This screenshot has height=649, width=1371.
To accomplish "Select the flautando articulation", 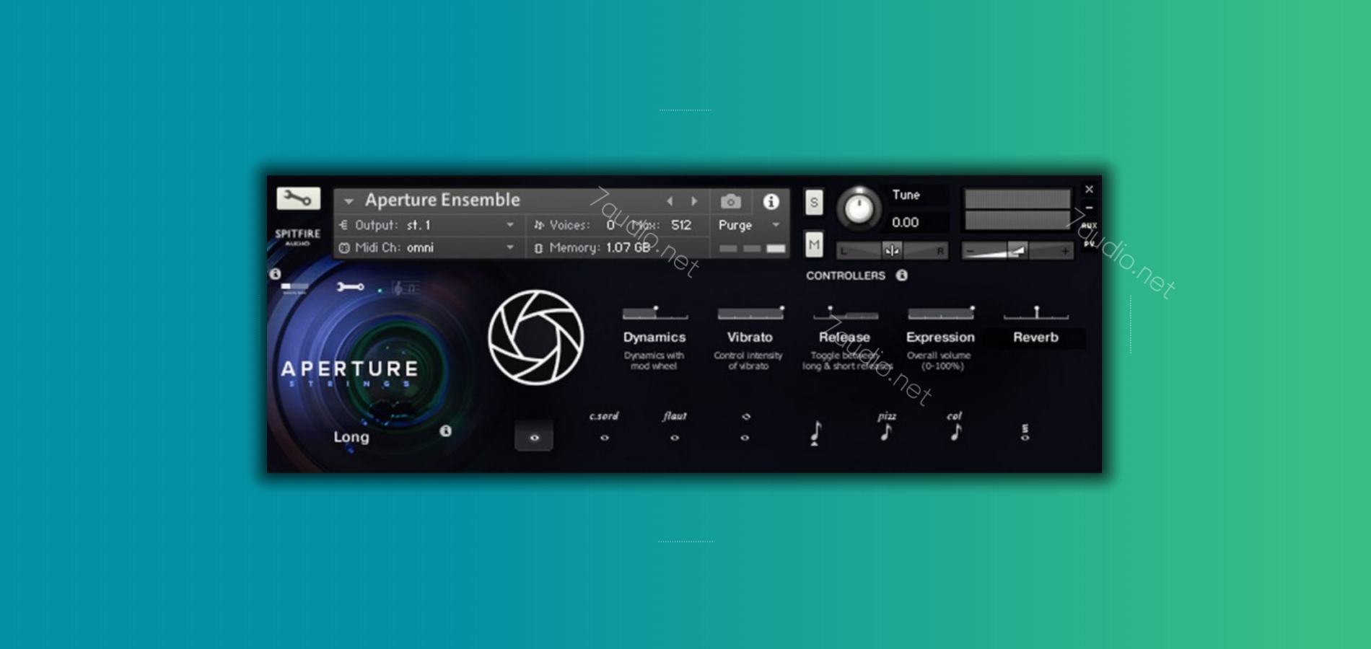I will tap(674, 427).
